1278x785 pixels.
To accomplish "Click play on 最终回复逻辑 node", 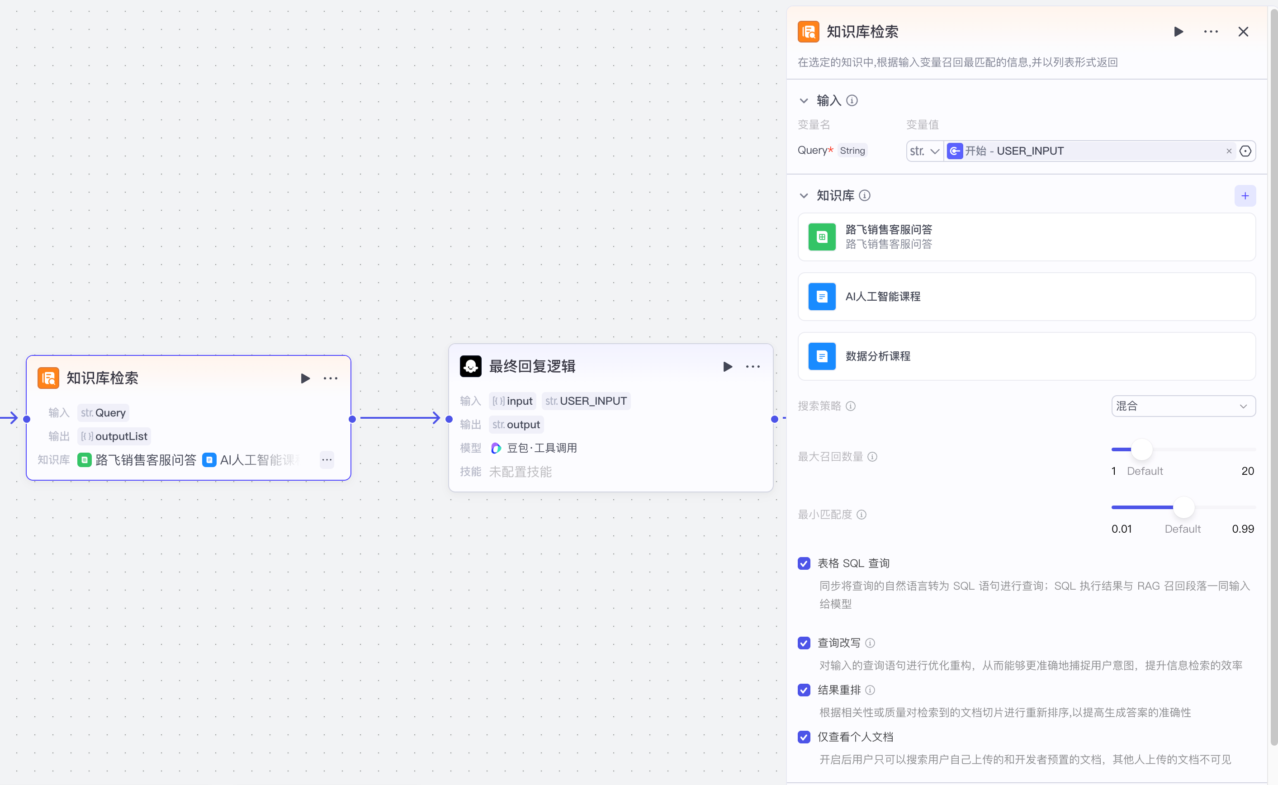I will (727, 367).
